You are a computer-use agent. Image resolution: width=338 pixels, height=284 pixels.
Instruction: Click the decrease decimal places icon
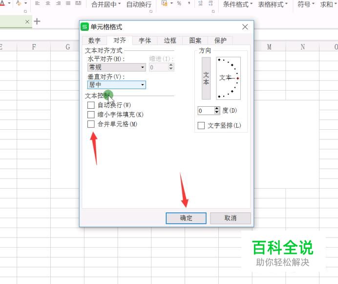pyautogui.click(x=211, y=3)
